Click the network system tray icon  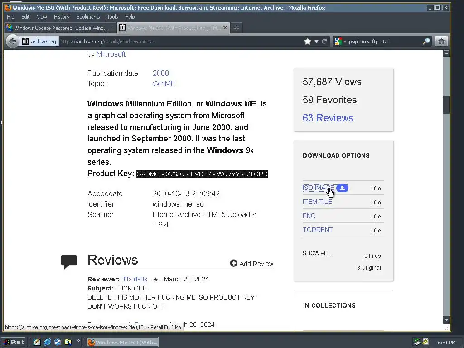pyautogui.click(x=417, y=342)
